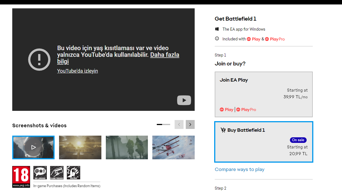Select the red triplane screenshot thumbnail
Image resolution: width=342 pixels, height=193 pixels.
(x=174, y=147)
